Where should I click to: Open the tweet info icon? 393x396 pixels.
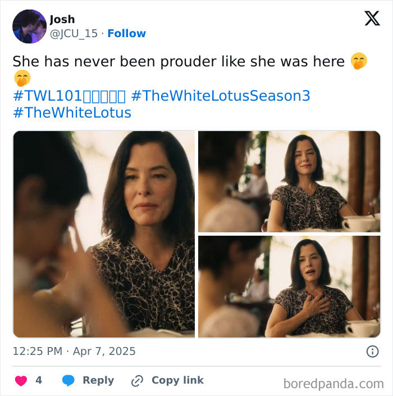click(x=372, y=352)
